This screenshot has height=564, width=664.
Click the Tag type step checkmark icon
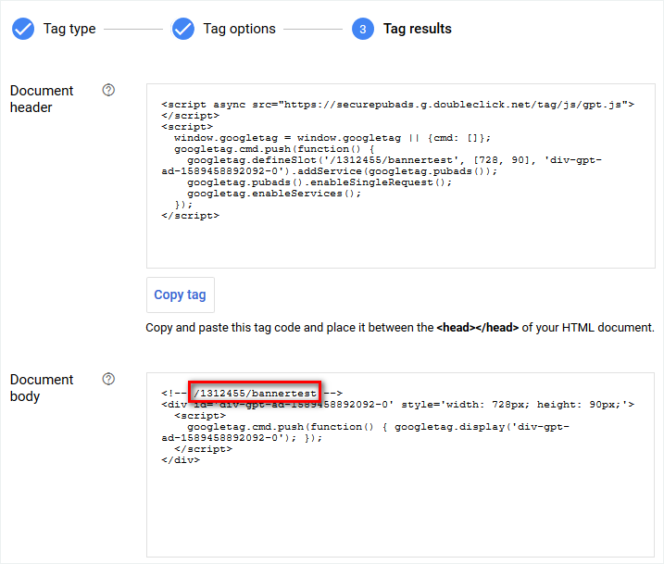(x=22, y=29)
